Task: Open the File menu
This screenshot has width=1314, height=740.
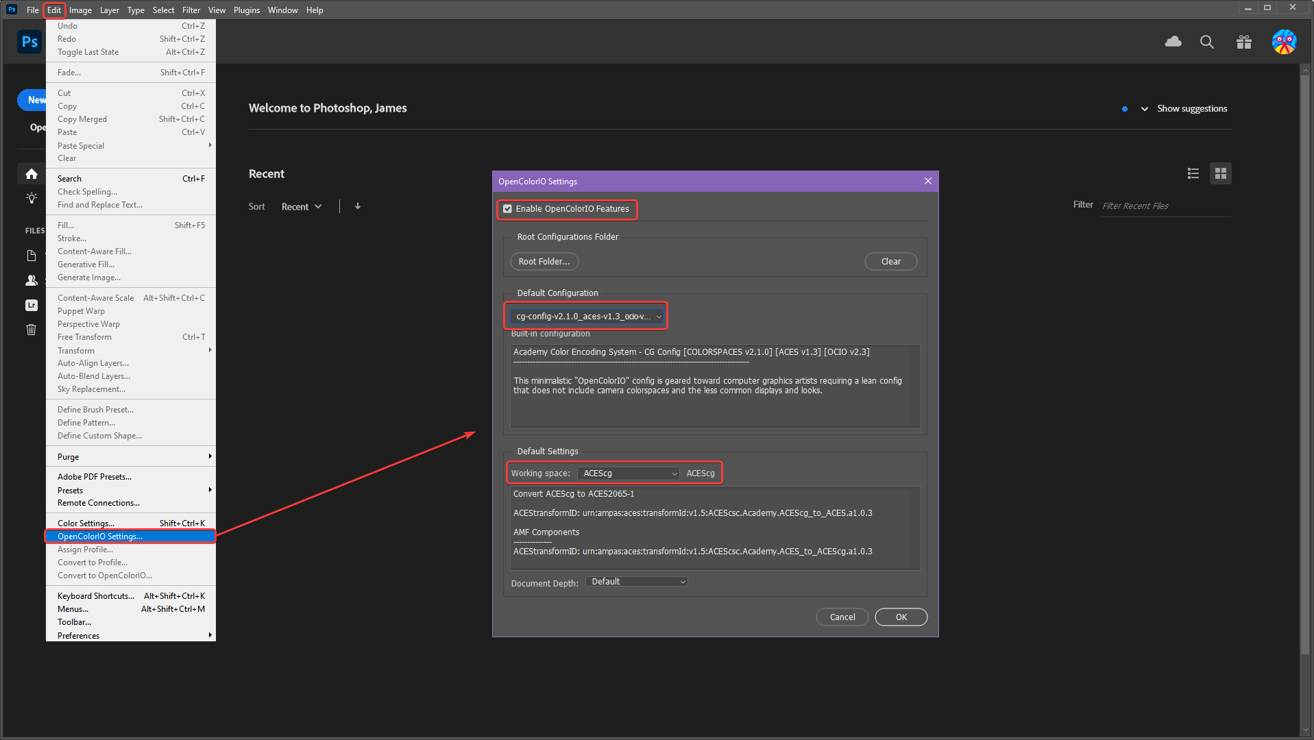Action: (x=33, y=10)
